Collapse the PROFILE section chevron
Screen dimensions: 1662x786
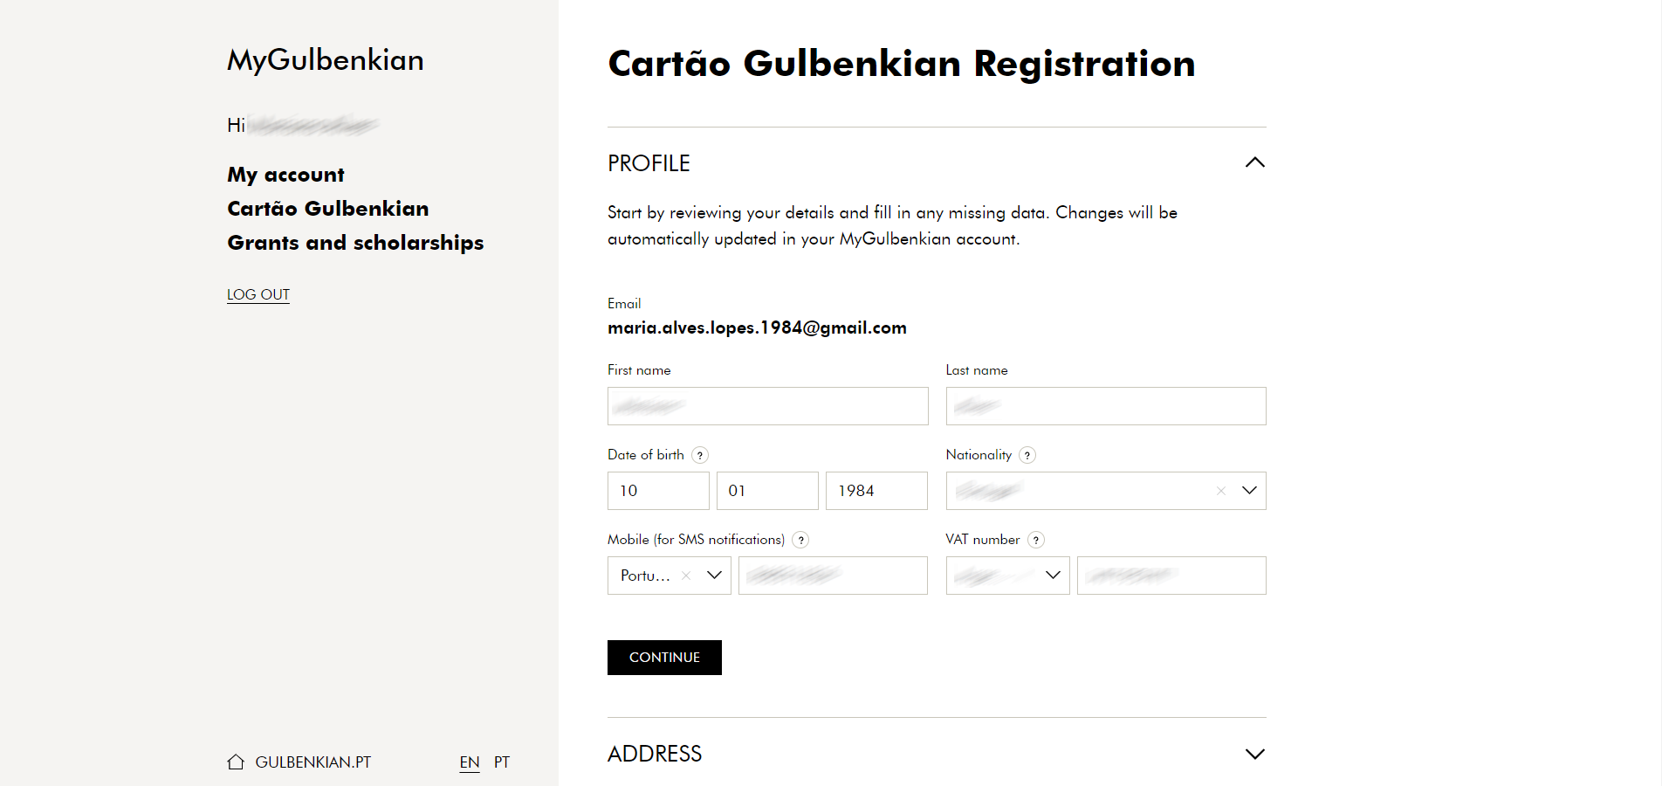(1255, 162)
